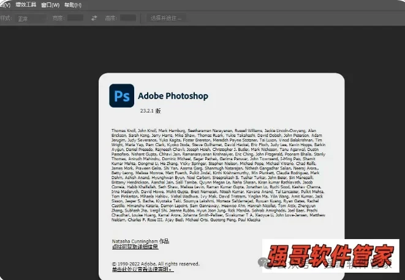The image size is (405, 280).
Task: Click the Natasha Cunningham 作品 credit text
Action: (140, 241)
